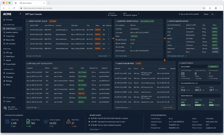Click the Orders Today summary icon
224x135 pixels.
point(7,122)
